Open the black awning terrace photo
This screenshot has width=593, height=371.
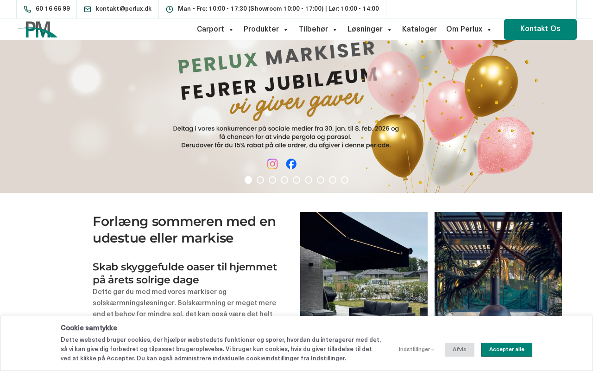click(x=364, y=264)
